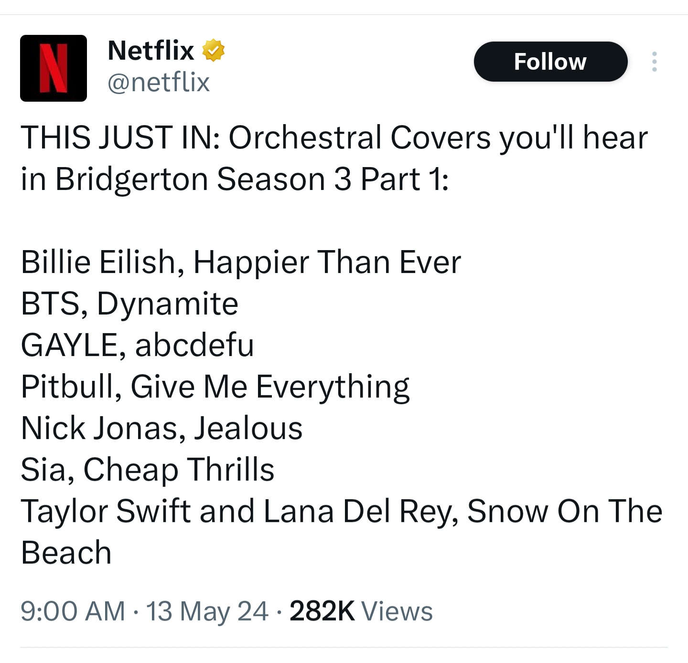Click the gold verified badge
This screenshot has width=688, height=663.
point(214,51)
